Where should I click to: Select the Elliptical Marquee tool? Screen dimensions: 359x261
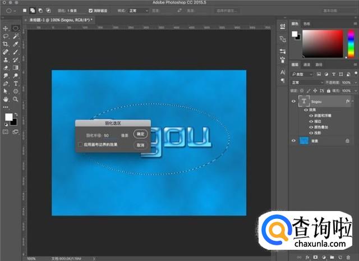pyautogui.click(x=16, y=28)
